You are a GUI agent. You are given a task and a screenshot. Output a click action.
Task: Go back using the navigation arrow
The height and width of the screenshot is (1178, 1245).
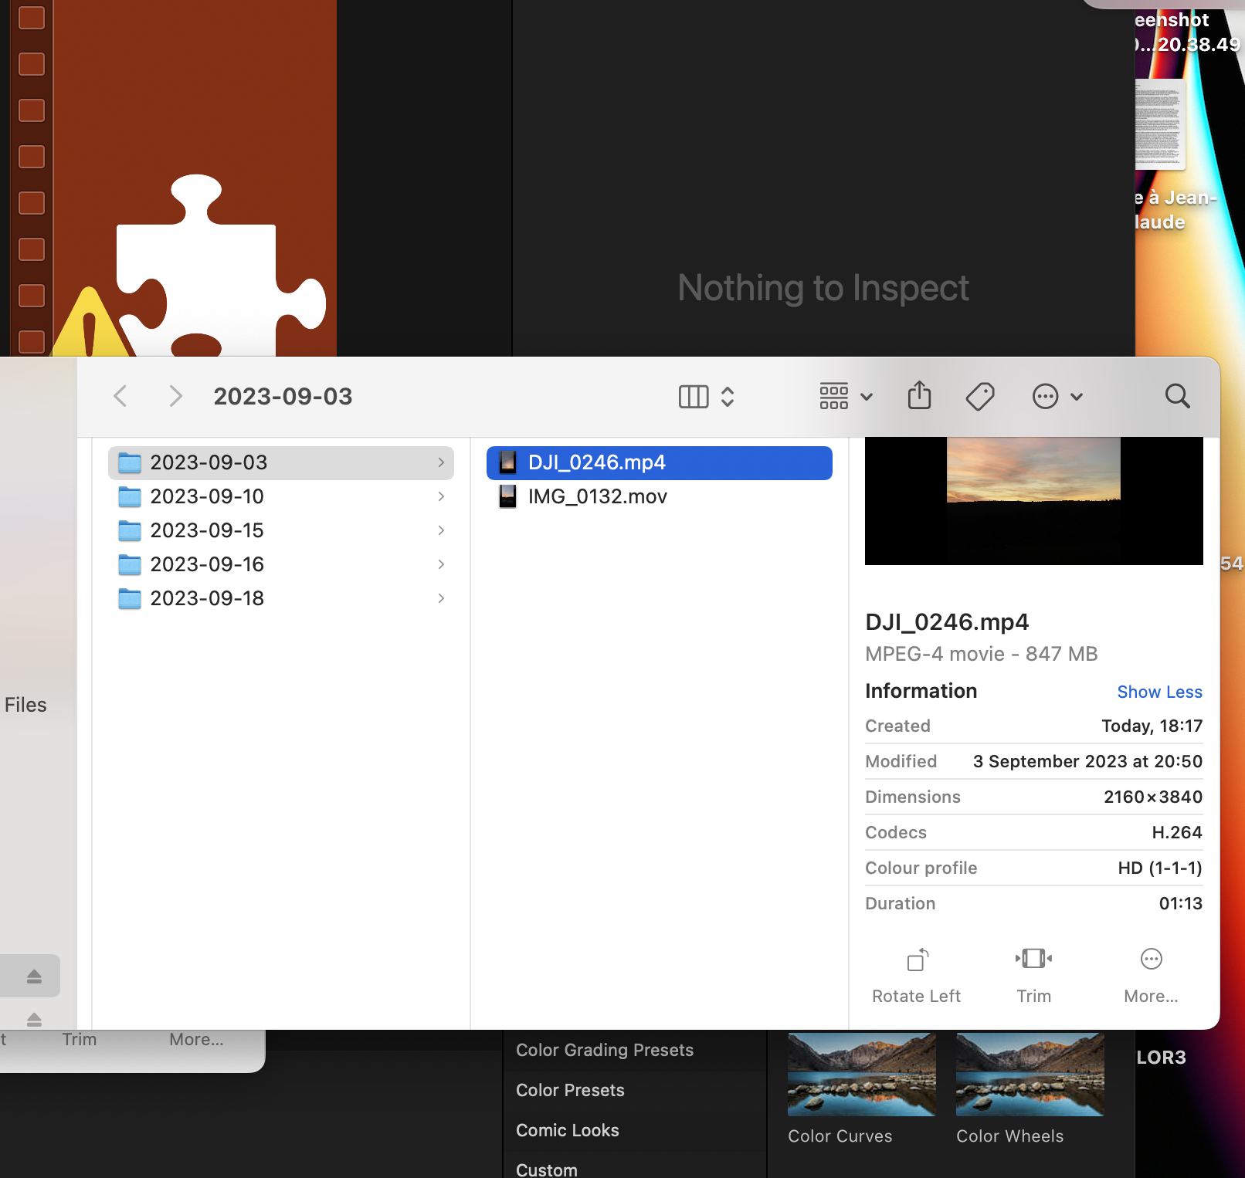click(120, 396)
